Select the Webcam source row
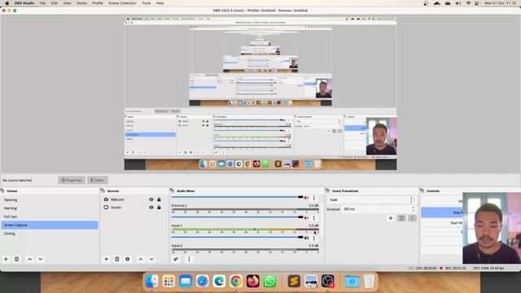 coord(132,199)
